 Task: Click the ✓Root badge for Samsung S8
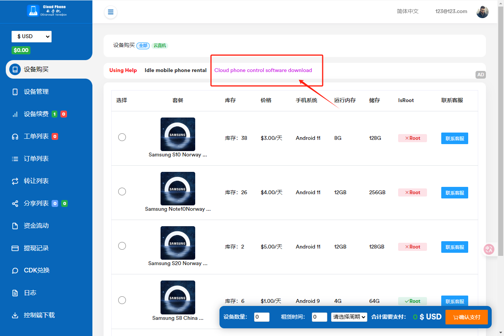click(x=412, y=301)
